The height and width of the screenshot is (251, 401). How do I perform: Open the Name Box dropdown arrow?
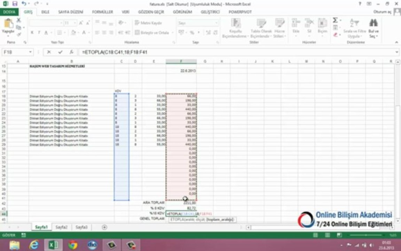(x=30, y=52)
